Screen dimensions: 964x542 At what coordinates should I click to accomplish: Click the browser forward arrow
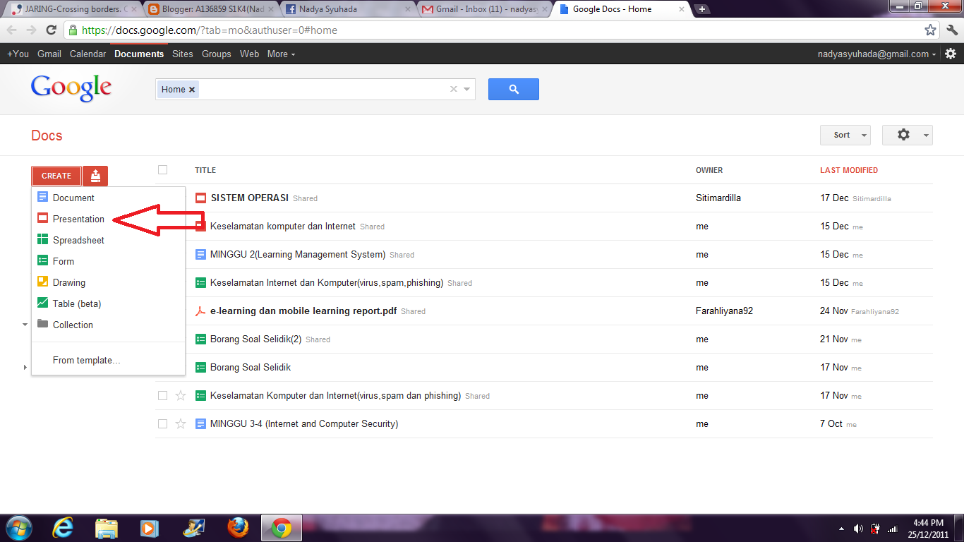pyautogui.click(x=31, y=30)
